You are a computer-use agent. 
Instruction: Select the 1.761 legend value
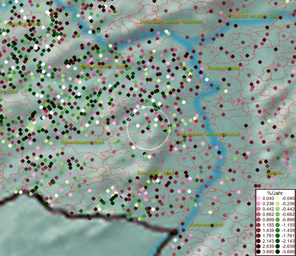[x=268, y=236]
